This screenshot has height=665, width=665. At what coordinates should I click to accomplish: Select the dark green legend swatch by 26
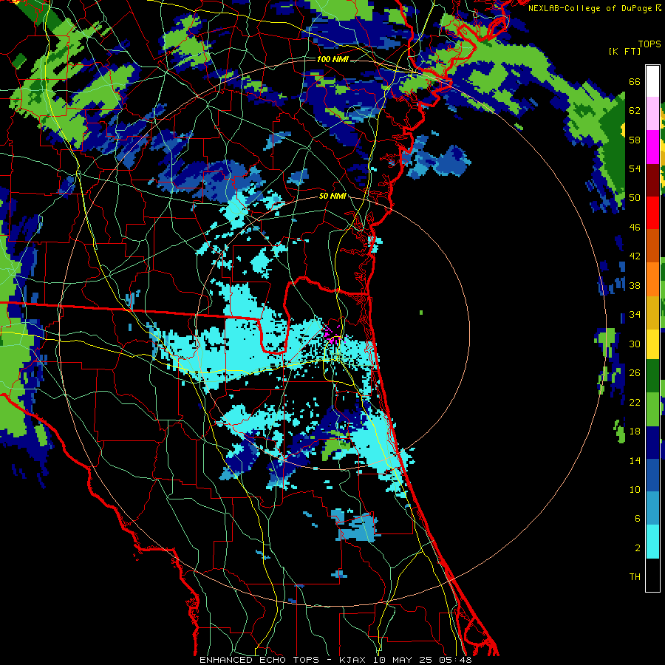(652, 376)
